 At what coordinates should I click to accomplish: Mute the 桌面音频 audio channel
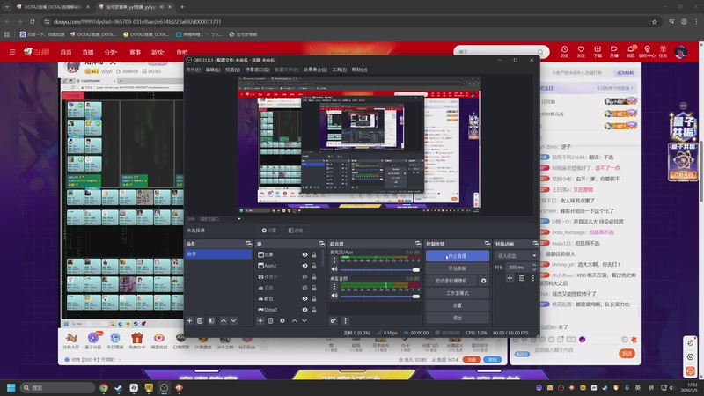point(334,296)
